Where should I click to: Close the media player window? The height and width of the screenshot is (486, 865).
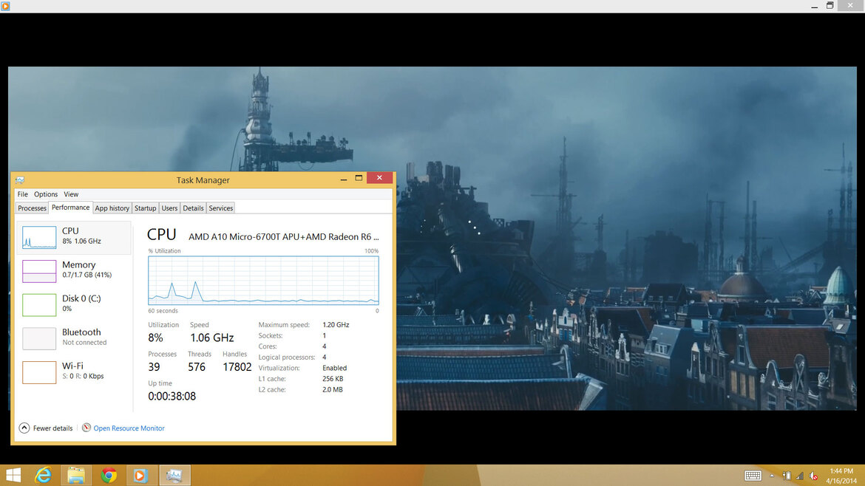click(851, 5)
